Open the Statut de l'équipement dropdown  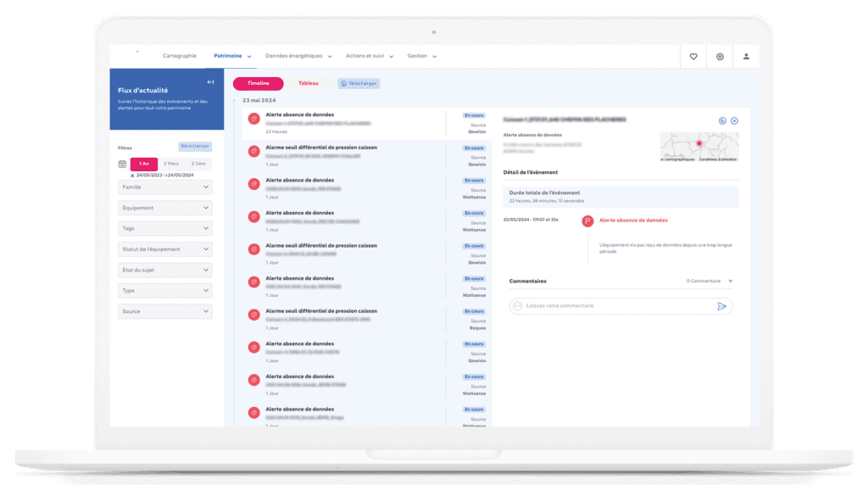click(165, 249)
